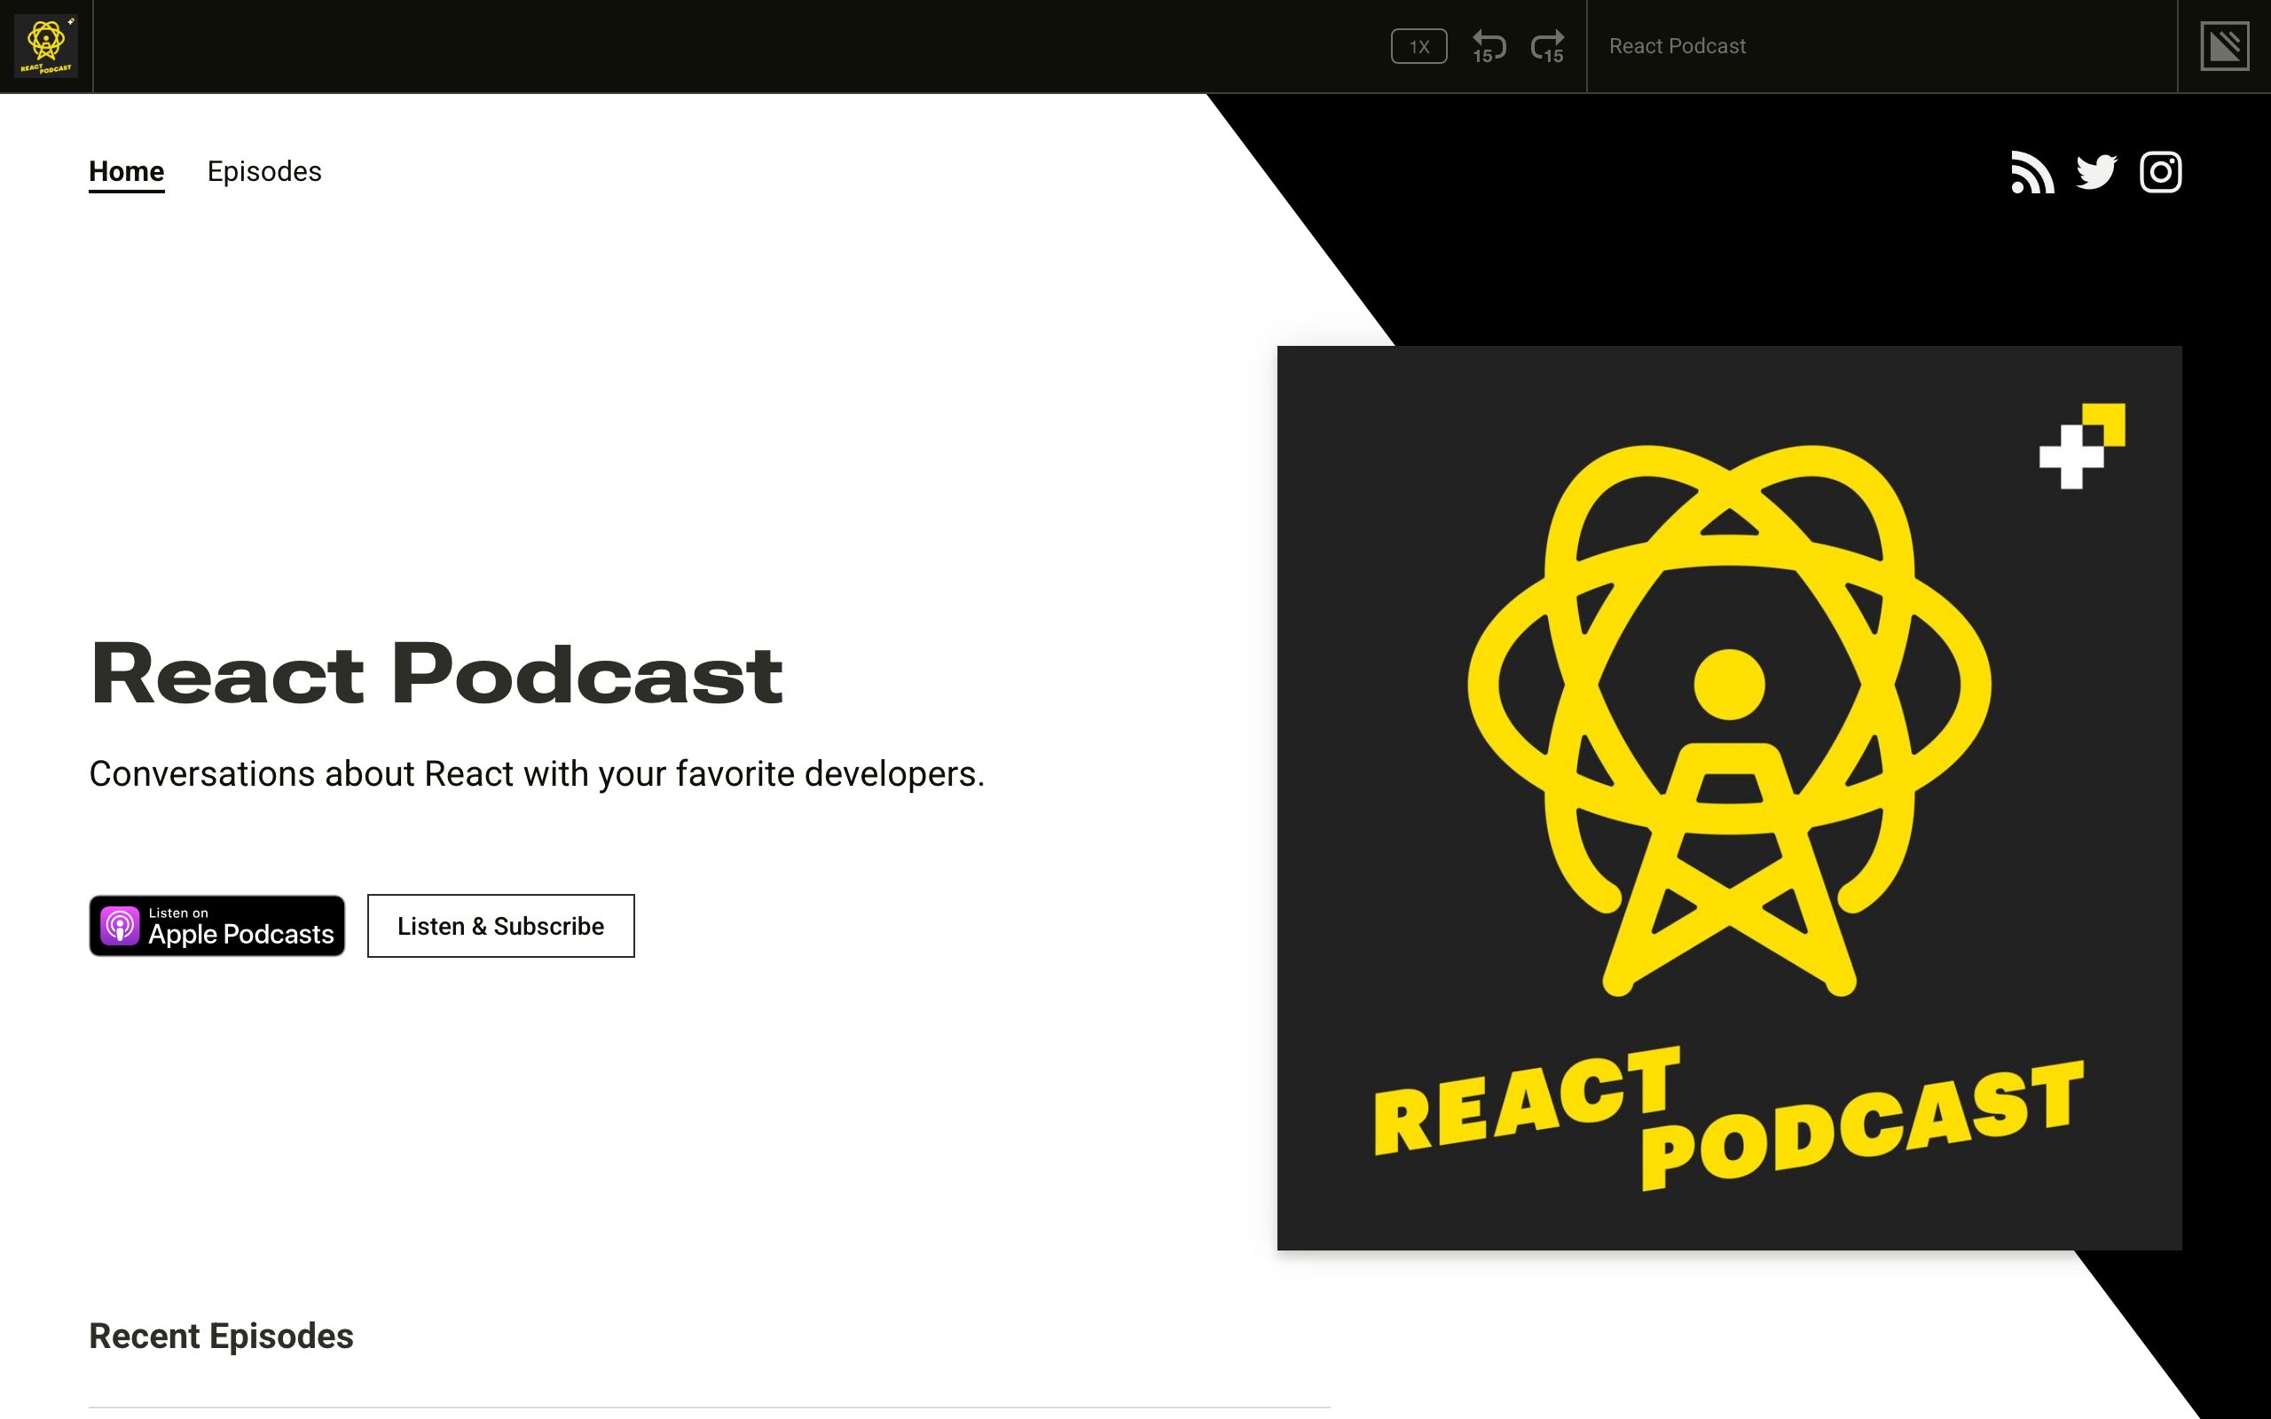This screenshot has height=1419, width=2271.
Task: Click Listen on Apple Podcasts badge
Action: click(x=216, y=926)
